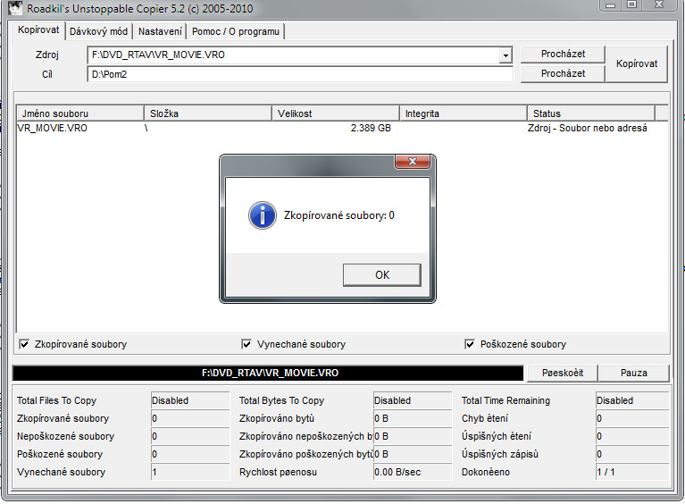The width and height of the screenshot is (685, 504).
Task: Toggle the Zkopírované soubory checkbox
Action: click(x=24, y=344)
